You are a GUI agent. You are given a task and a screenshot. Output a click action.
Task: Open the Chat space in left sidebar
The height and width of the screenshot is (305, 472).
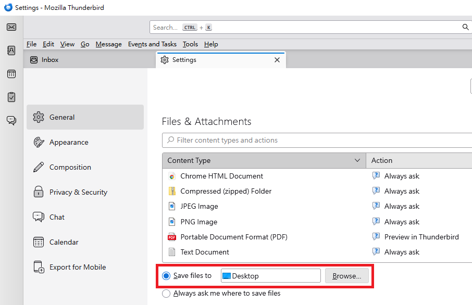[11, 120]
